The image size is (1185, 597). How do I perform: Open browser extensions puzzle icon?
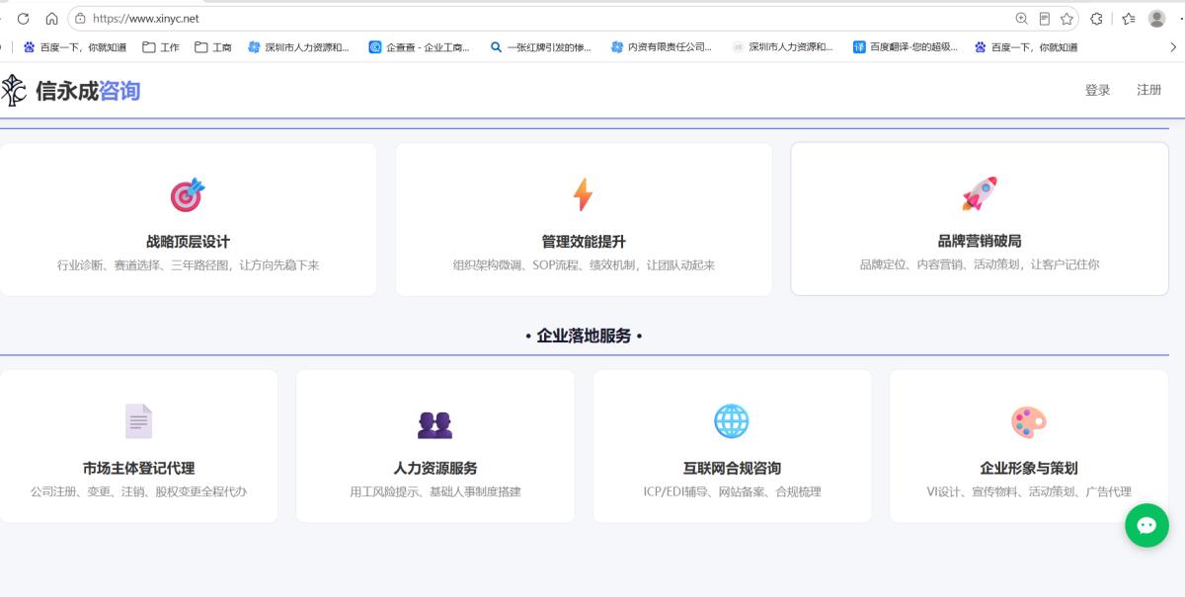click(1096, 19)
